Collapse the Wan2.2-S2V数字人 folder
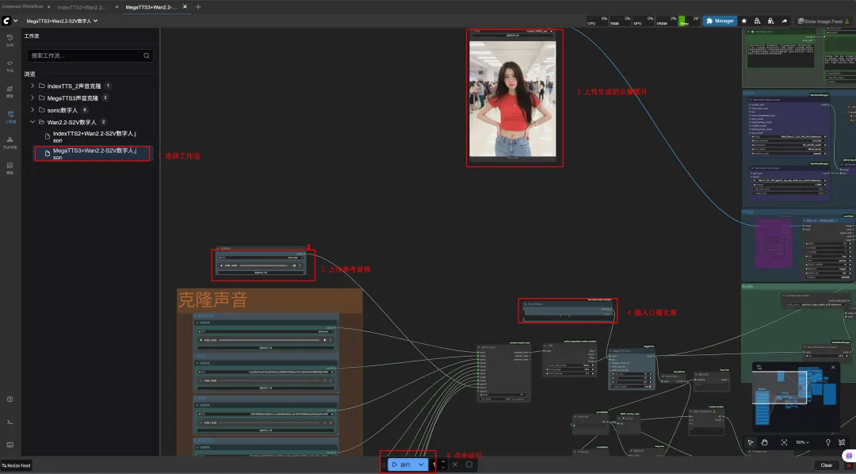This screenshot has width=856, height=474. [32, 122]
